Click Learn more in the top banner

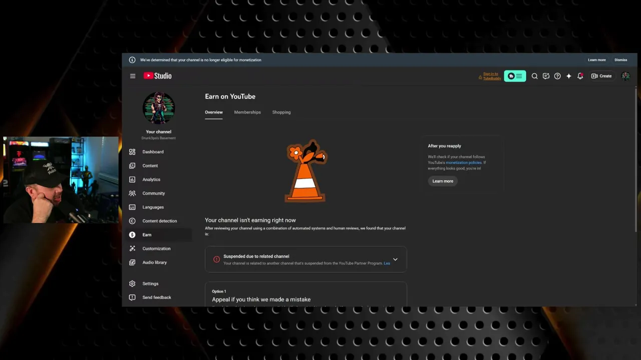pyautogui.click(x=597, y=60)
